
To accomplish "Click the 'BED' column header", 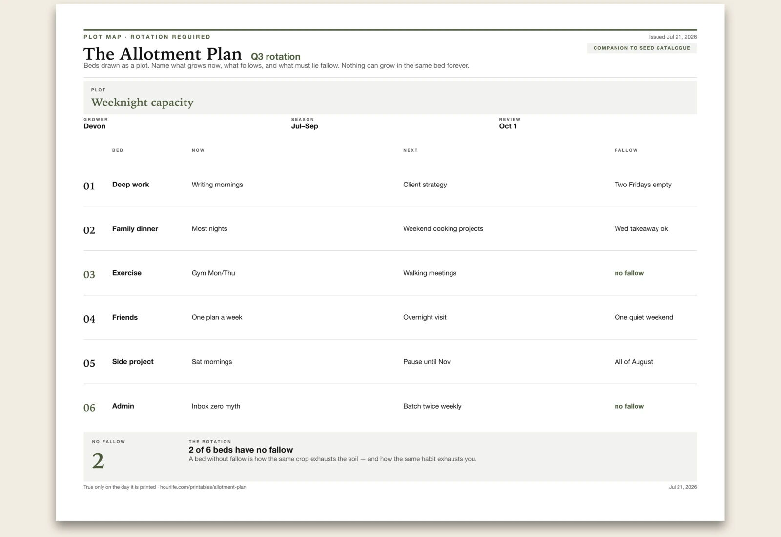I will pos(118,150).
